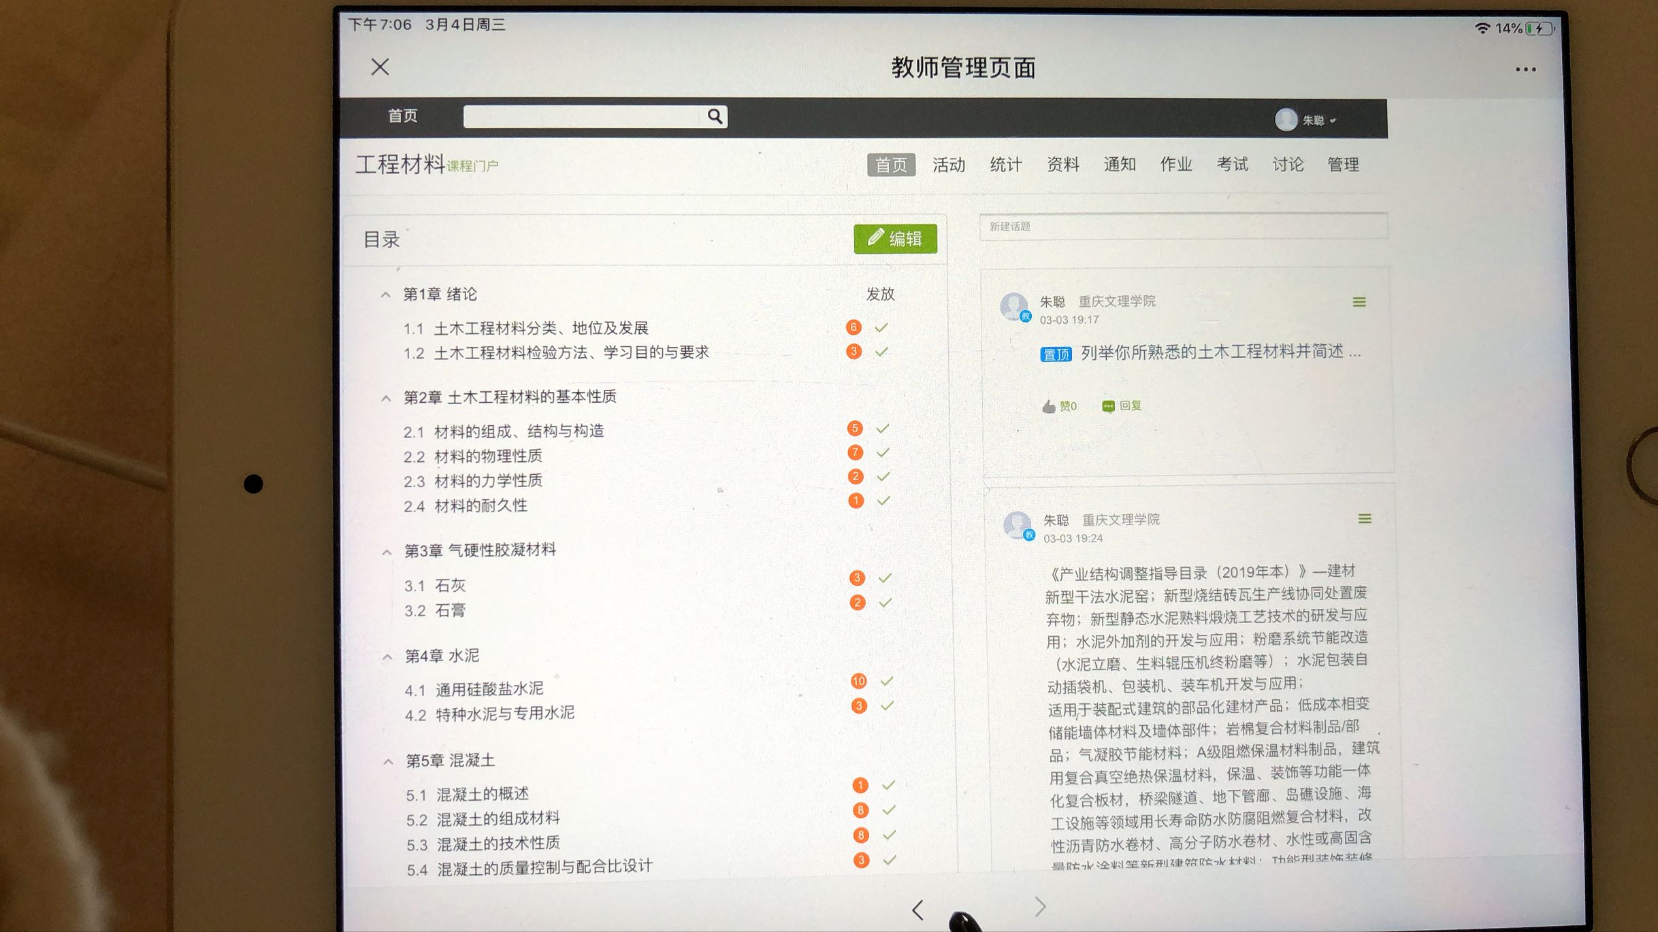Screen dimensions: 1658x932
Task: Open section 5.2 混凝土的组成材料
Action: point(498,818)
